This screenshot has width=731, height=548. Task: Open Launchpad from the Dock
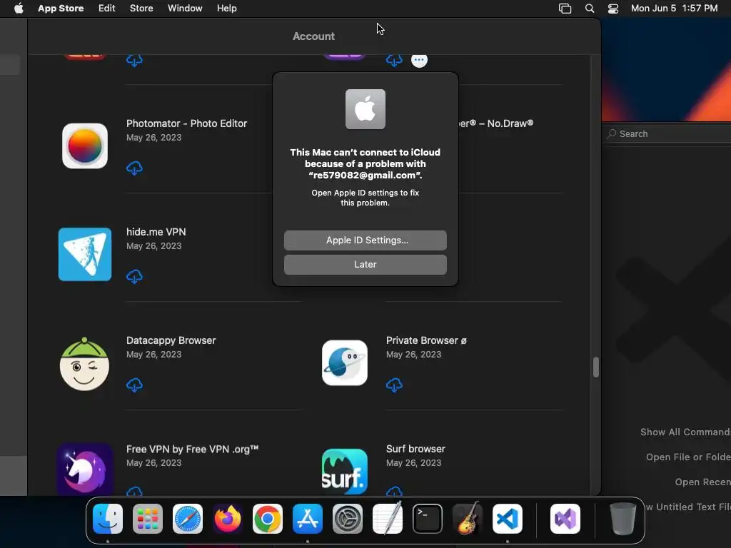[148, 519]
